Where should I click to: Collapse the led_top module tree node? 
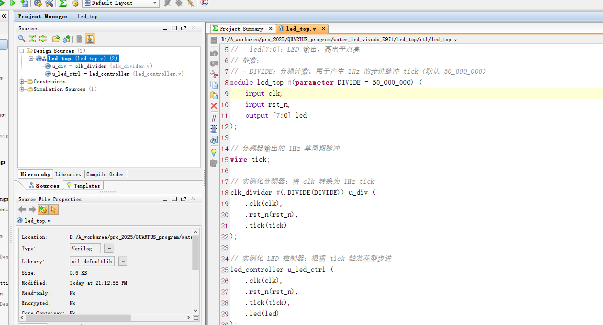[31, 58]
